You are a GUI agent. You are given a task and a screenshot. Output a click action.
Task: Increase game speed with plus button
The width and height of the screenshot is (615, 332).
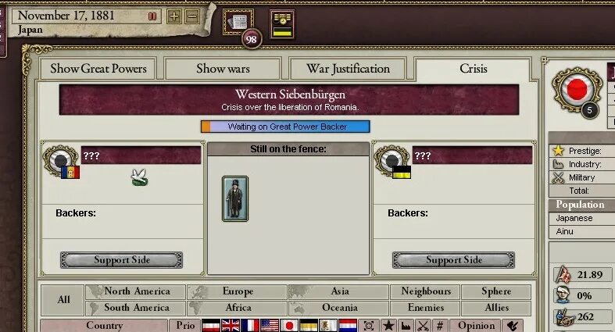pos(174,16)
